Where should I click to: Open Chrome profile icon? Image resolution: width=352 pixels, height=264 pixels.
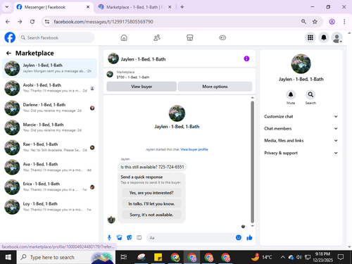[332, 22]
